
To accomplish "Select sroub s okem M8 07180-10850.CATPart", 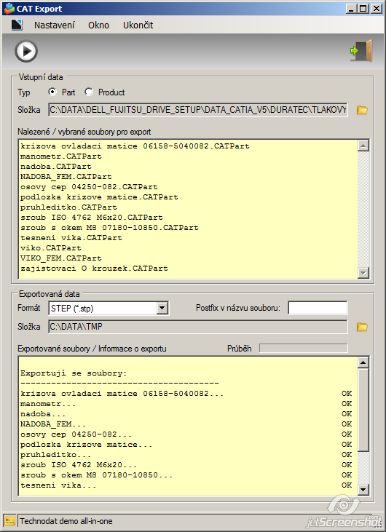I will pyautogui.click(x=109, y=228).
